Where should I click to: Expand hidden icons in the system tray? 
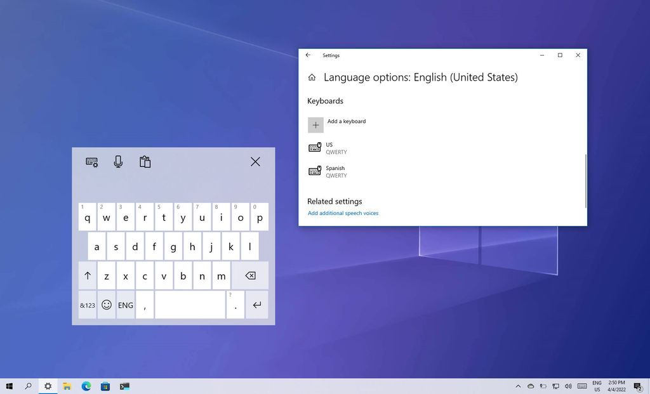(x=518, y=386)
